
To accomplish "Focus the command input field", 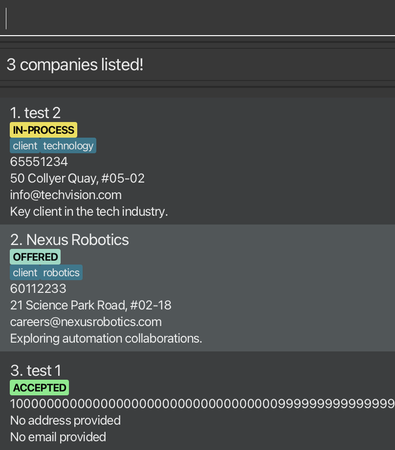I will pyautogui.click(x=197, y=19).
